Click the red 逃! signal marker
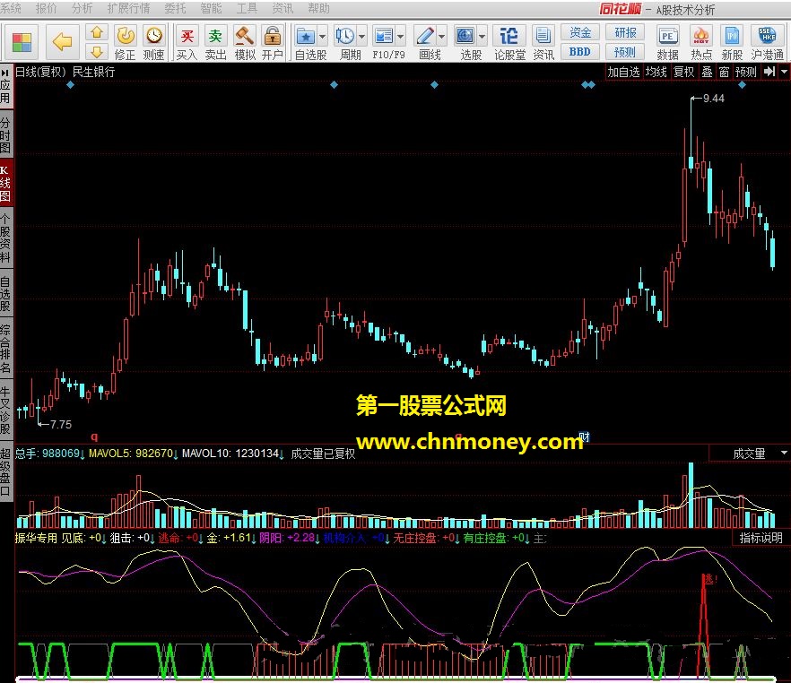 (710, 580)
